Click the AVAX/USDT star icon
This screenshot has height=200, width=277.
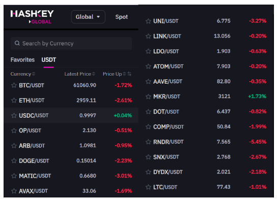point(14,191)
